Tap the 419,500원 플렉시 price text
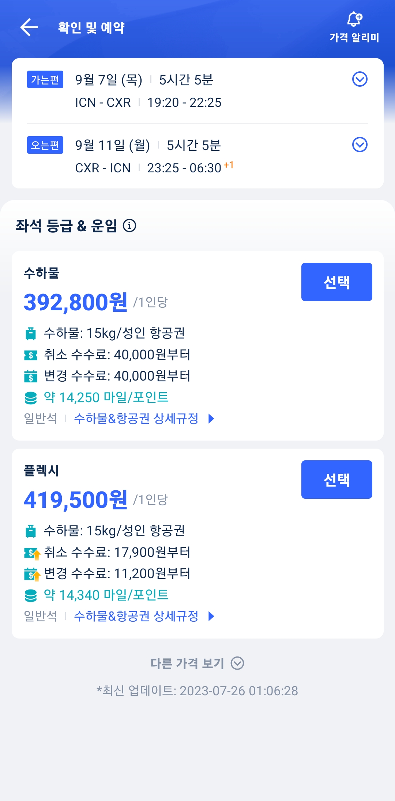This screenshot has width=395, height=801. 76,500
